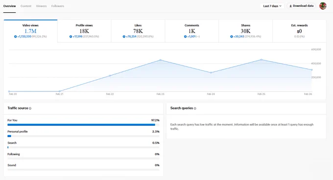
Task: Click the 97.2% For You percentage
Action: pos(155,120)
